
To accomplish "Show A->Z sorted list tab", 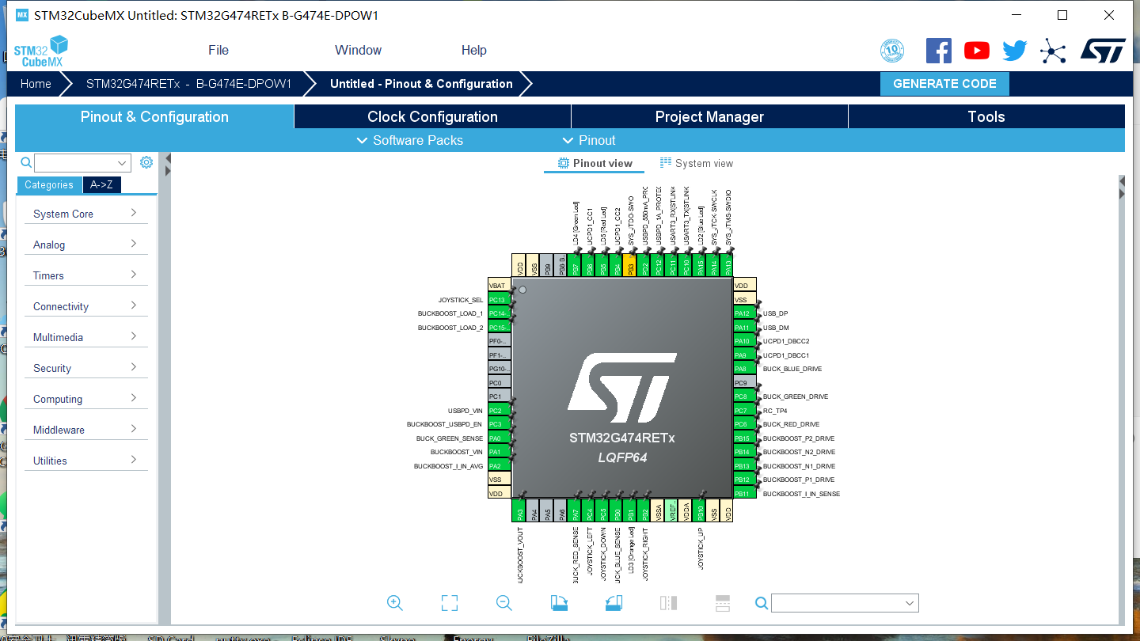I will (101, 184).
